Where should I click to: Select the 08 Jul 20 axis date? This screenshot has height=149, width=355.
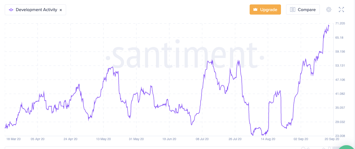click(x=202, y=139)
